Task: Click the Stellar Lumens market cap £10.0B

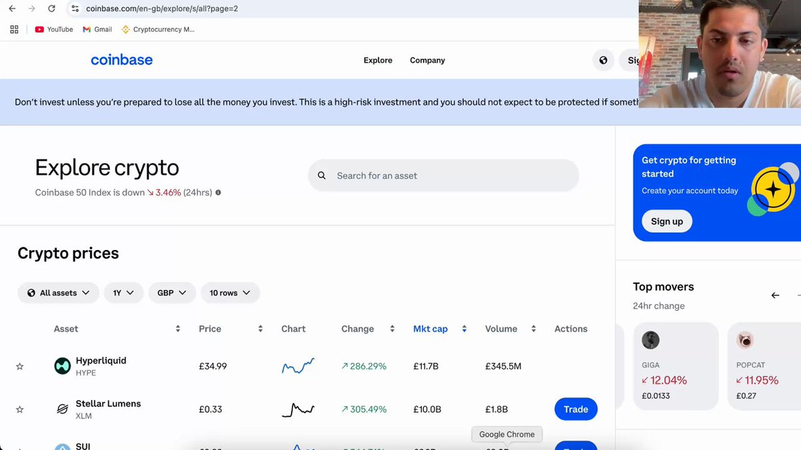Action: coord(427,409)
